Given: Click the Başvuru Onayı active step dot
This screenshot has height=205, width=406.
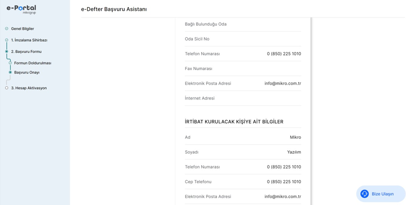Looking at the screenshot, I should [10, 72].
